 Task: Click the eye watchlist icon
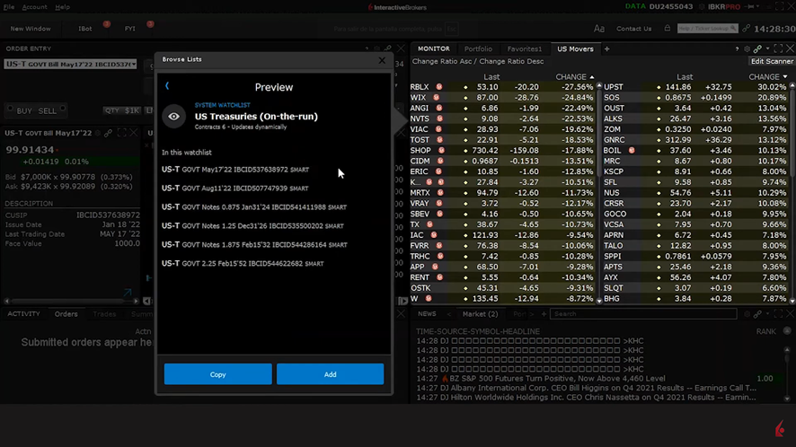173,117
